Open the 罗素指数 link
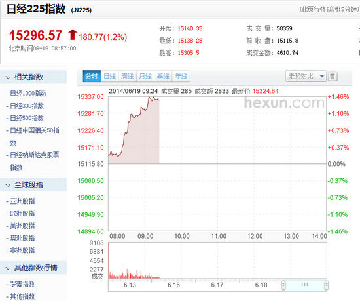The width and height of the screenshot is (360, 301). pyautogui.click(x=22, y=284)
